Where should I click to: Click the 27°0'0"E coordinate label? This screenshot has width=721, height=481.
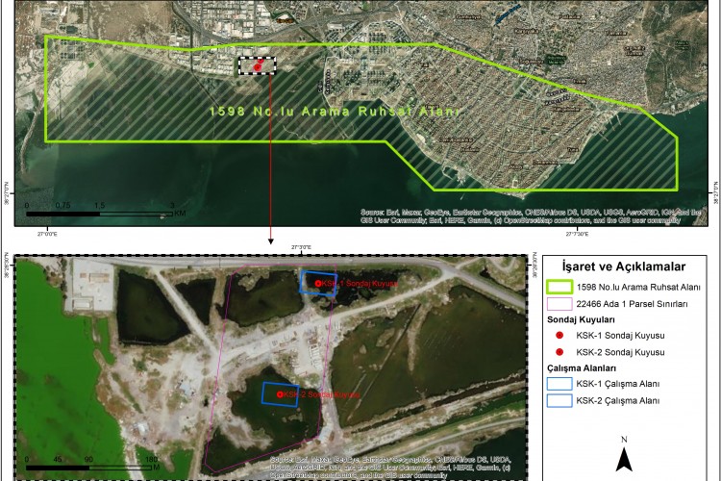point(47,234)
